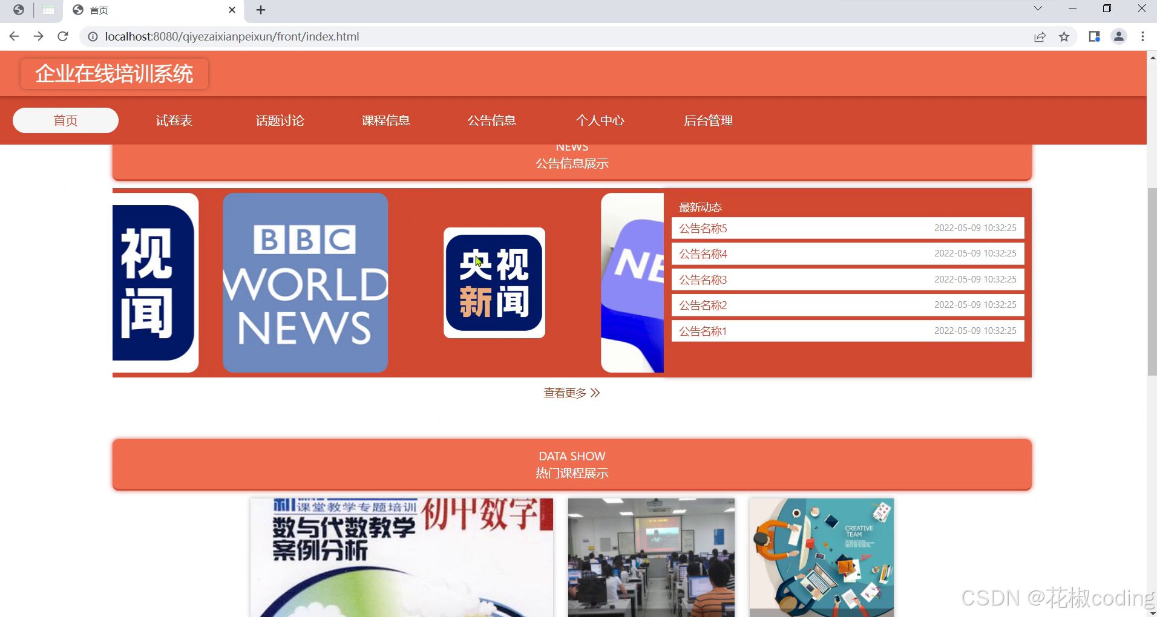Viewport: 1157px width, 617px height.
Task: Open the 个人中心 navigation menu item
Action: pos(600,120)
